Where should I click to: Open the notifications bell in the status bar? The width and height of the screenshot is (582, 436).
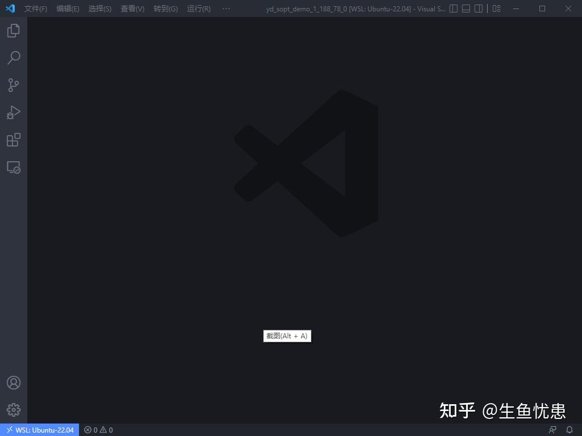[x=570, y=430]
